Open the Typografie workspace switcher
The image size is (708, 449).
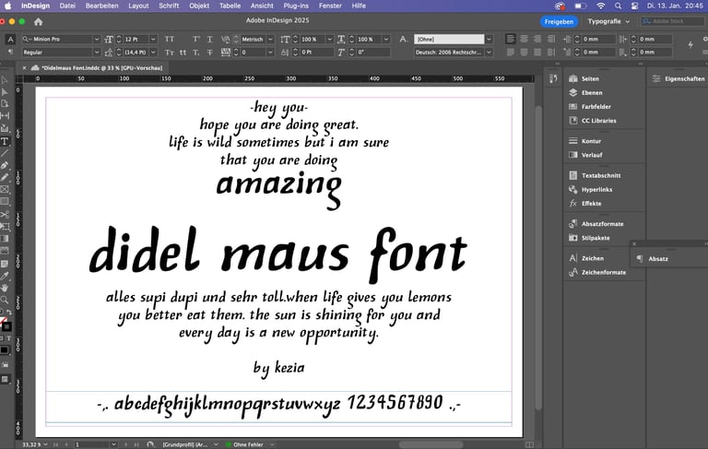(608, 22)
